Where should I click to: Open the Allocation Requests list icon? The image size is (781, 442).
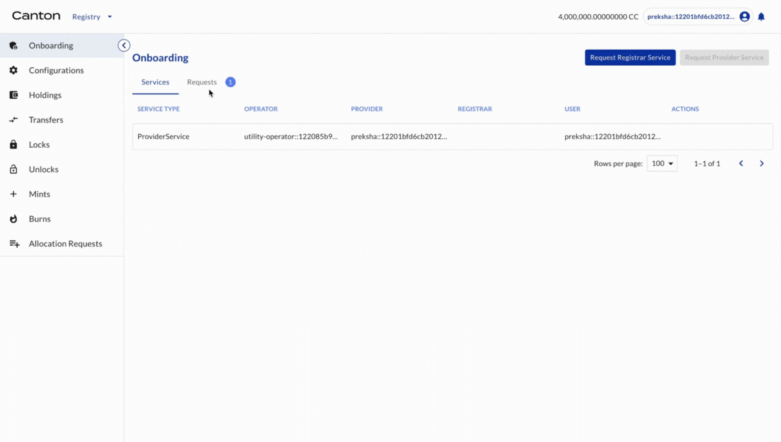point(14,244)
